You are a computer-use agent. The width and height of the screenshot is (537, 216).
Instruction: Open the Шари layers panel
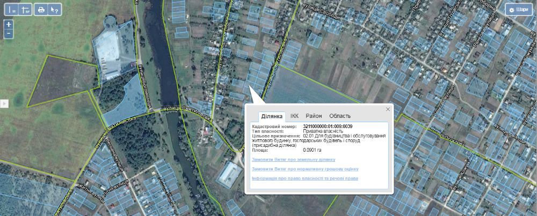519,10
